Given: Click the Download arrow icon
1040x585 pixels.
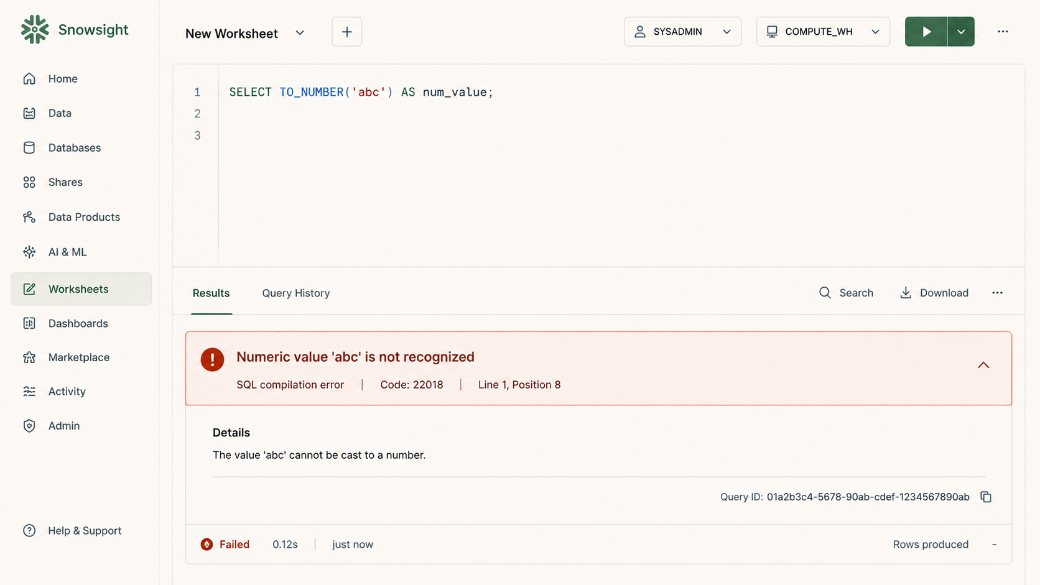Looking at the screenshot, I should point(906,293).
